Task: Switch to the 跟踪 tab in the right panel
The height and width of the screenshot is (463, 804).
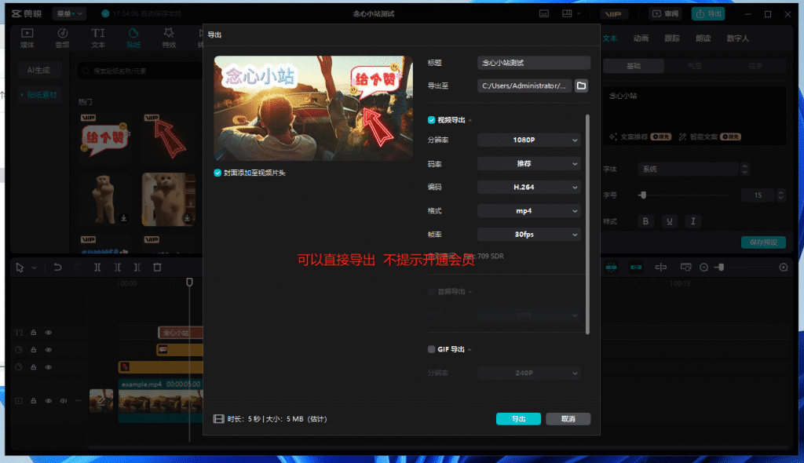Action: (x=672, y=38)
